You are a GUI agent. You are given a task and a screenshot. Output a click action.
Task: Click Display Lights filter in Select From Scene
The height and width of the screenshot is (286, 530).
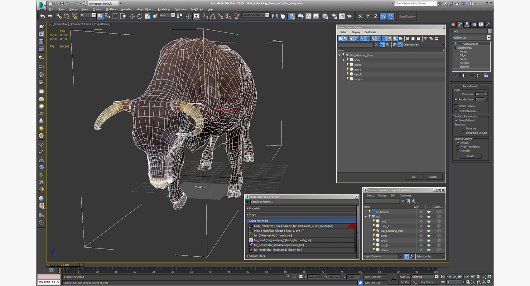[352, 39]
